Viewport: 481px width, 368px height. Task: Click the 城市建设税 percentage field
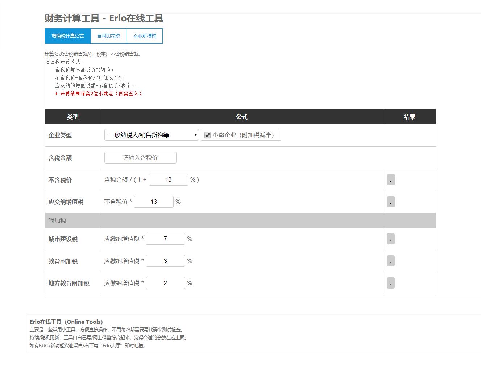(x=165, y=239)
